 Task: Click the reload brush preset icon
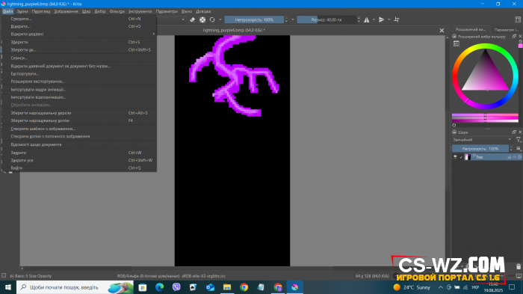[212, 19]
